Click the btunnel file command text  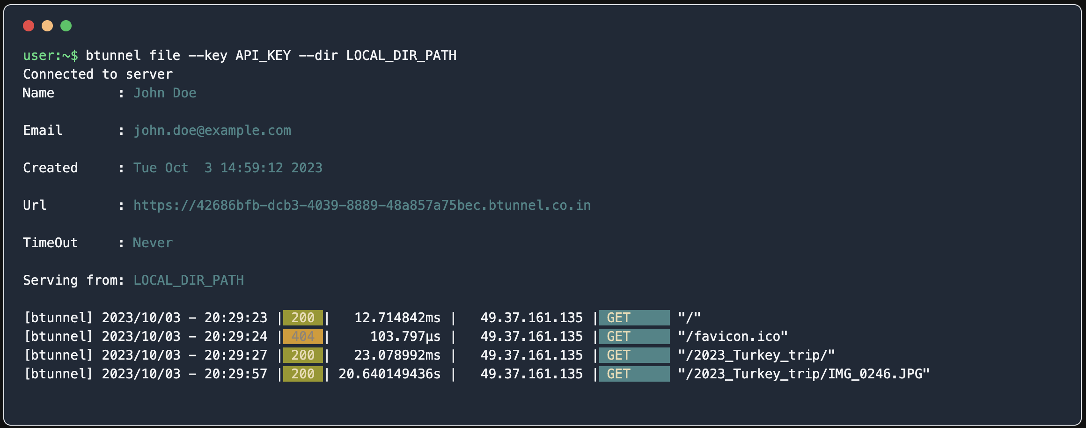tap(271, 55)
